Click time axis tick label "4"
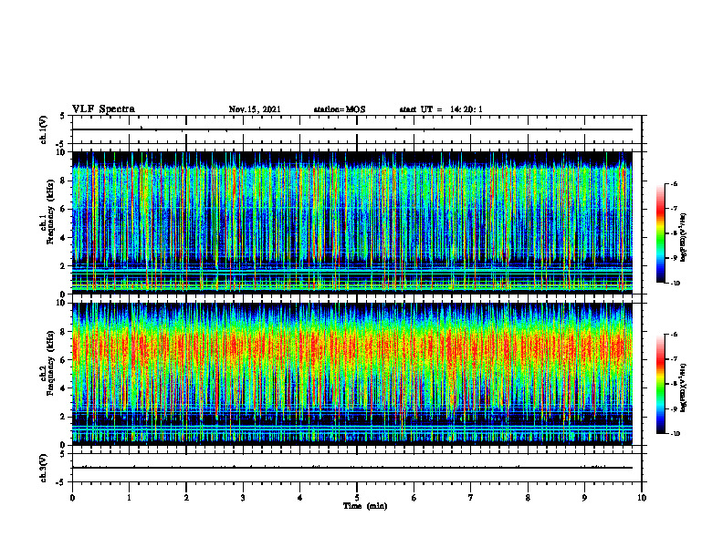The width and height of the screenshot is (723, 558). (300, 498)
